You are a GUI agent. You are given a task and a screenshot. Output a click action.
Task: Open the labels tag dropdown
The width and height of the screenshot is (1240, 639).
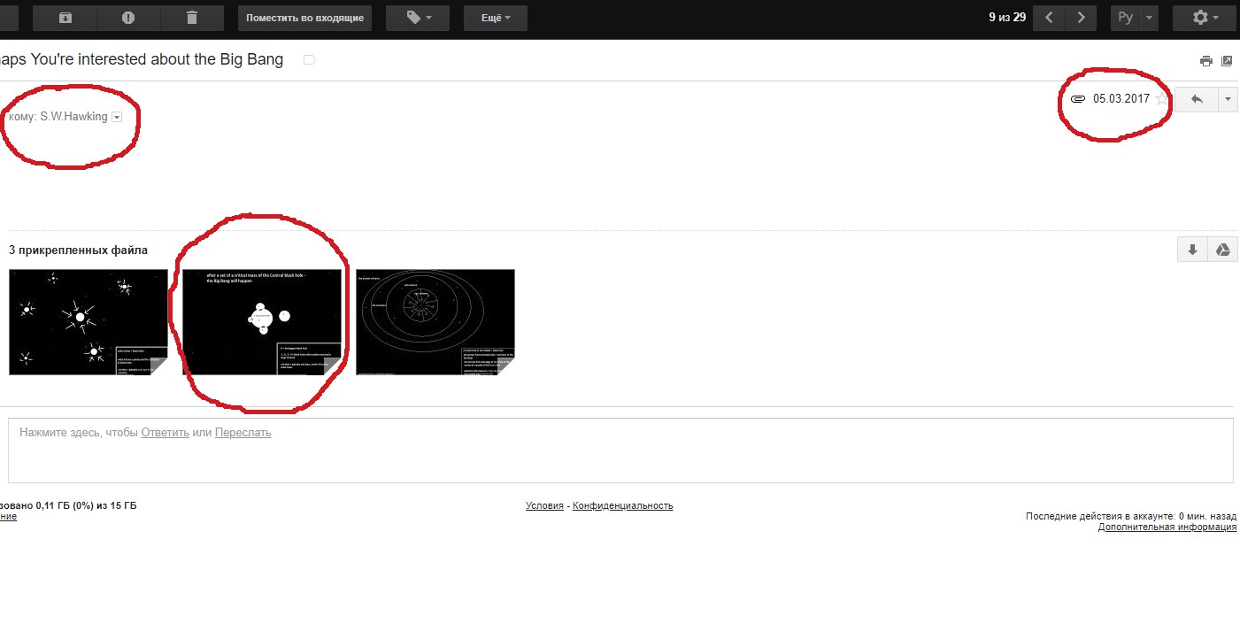418,18
